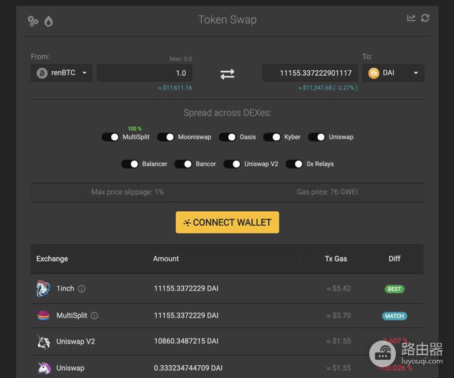Open the settings gears icon
Screen dimensions: 454x378
tap(33, 21)
